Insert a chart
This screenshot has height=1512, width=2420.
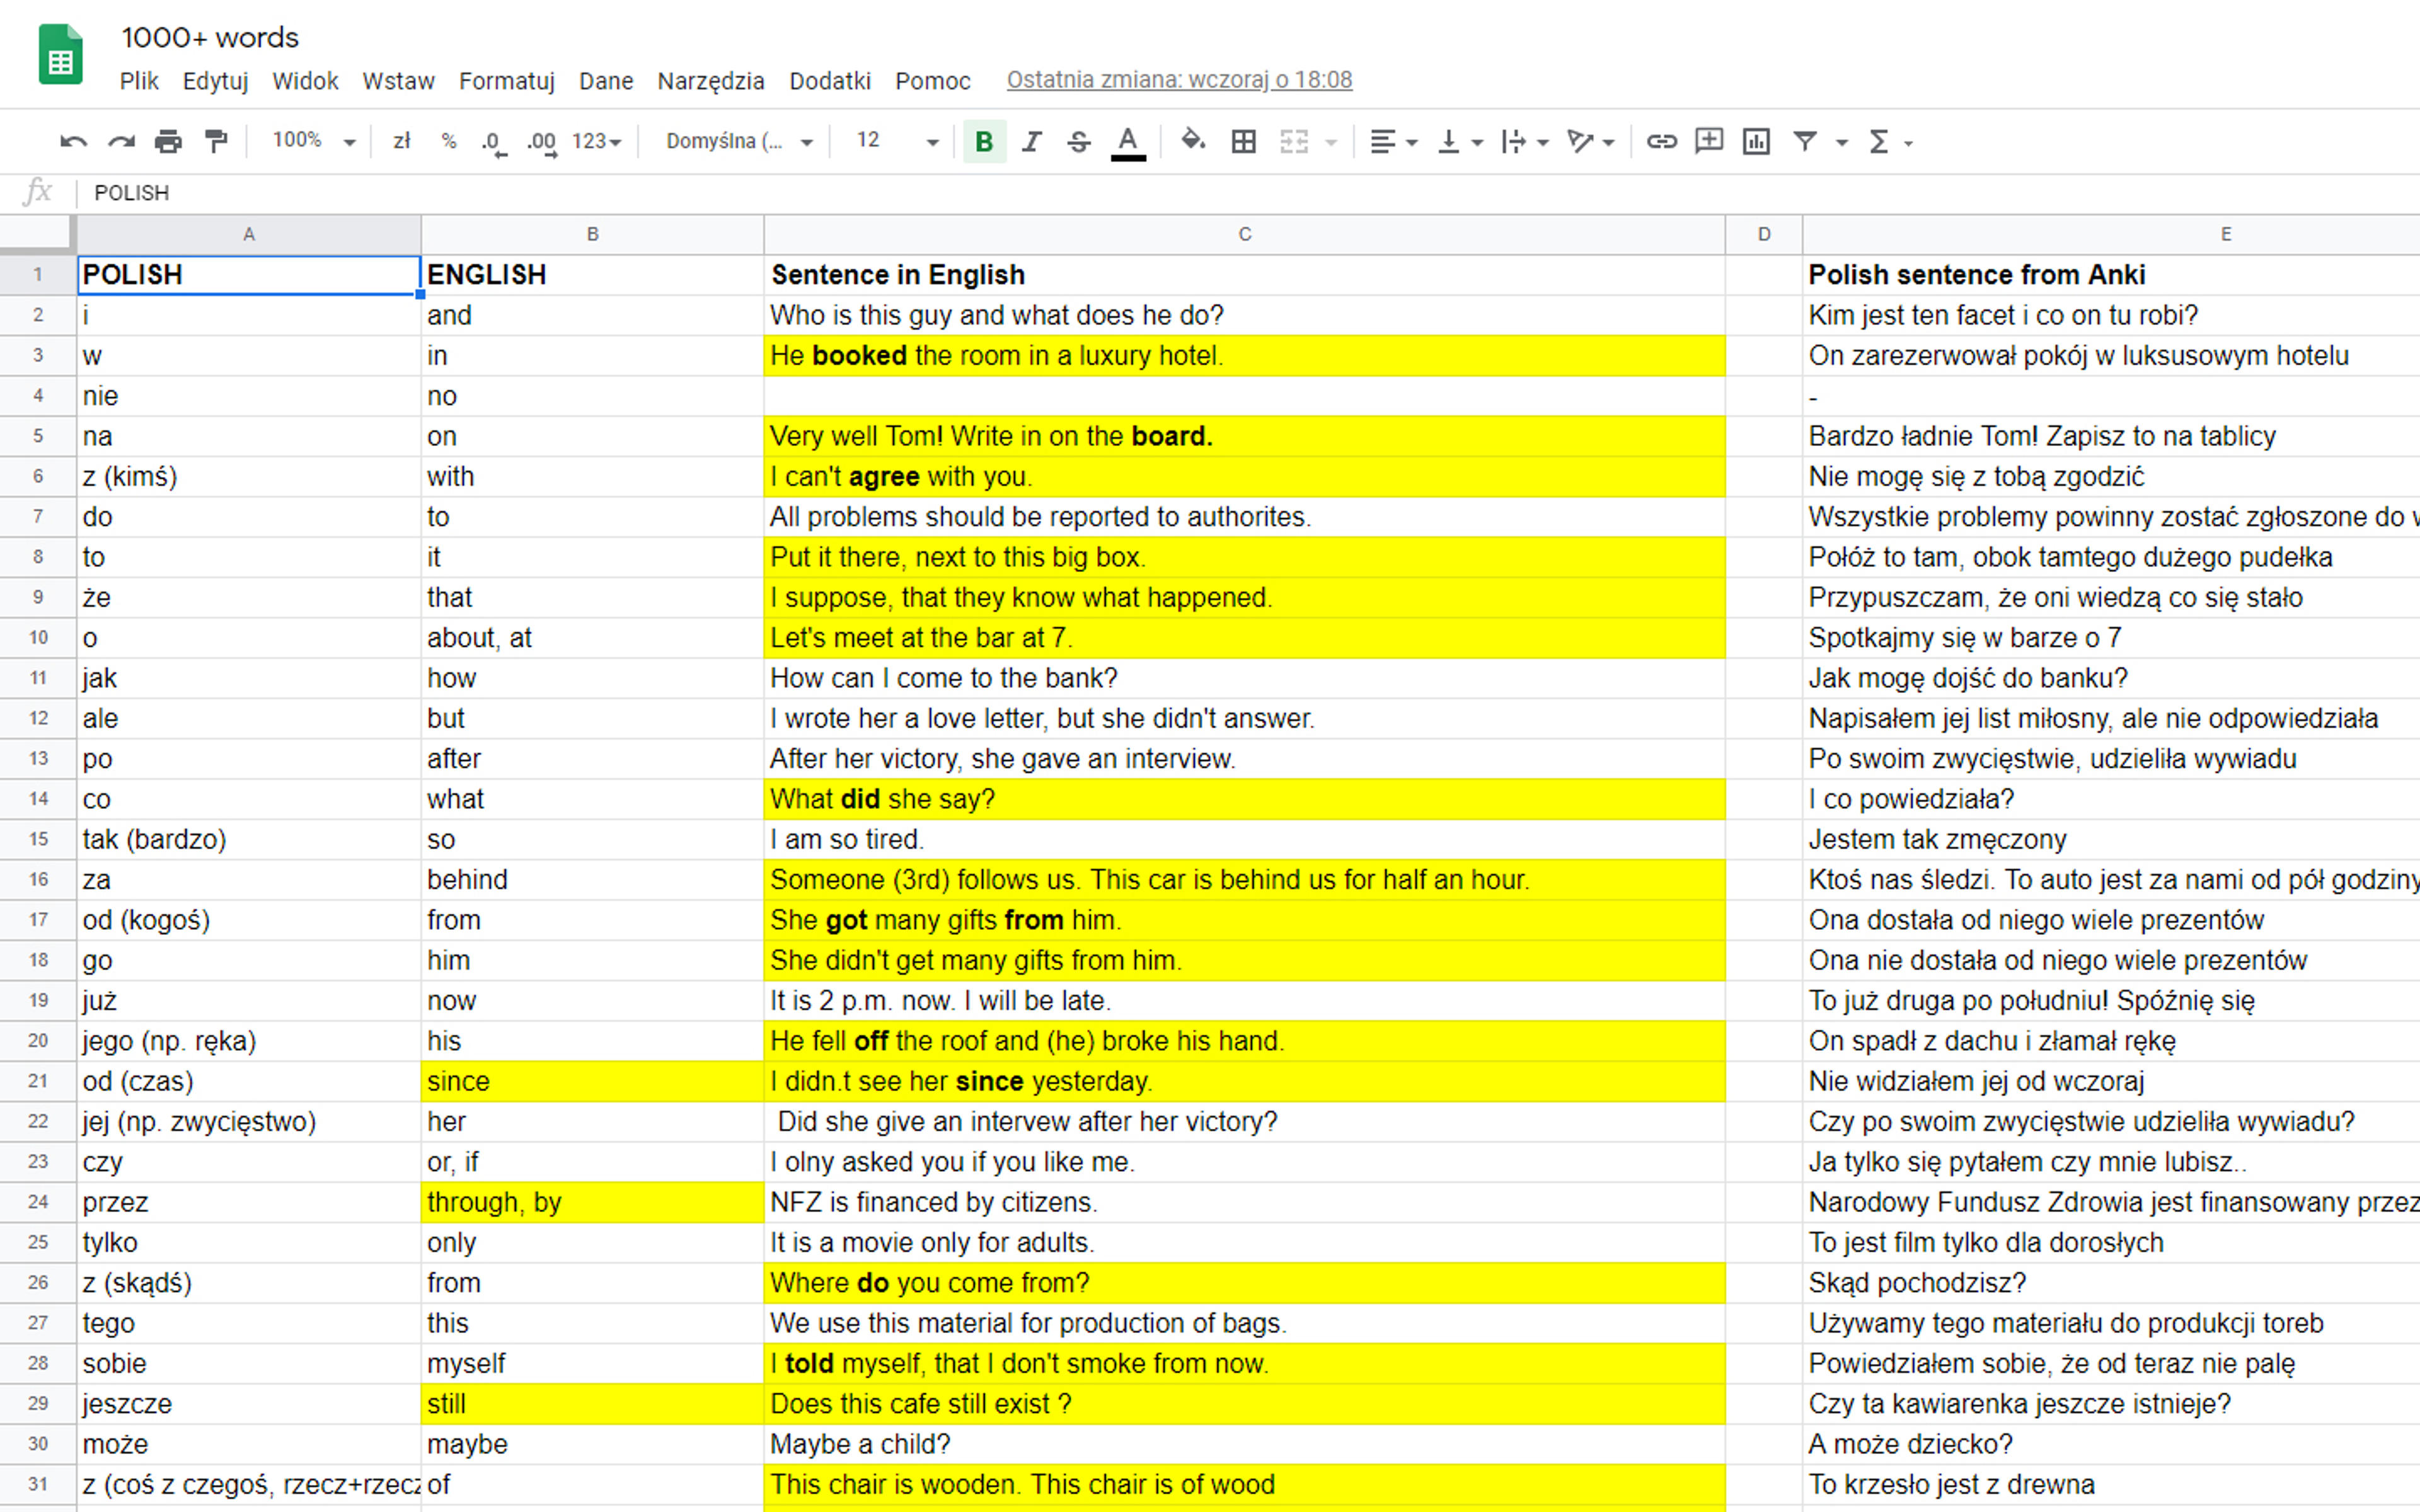[1756, 142]
